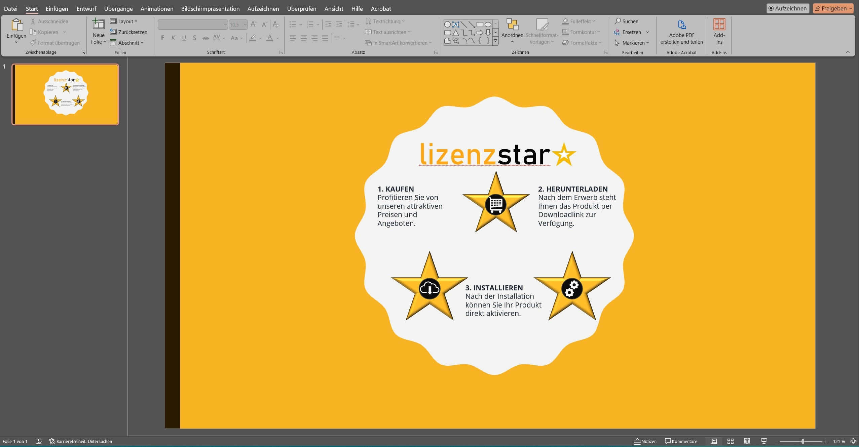The image size is (859, 447).
Task: Open the Animationen ribbon tab
Action: point(157,9)
